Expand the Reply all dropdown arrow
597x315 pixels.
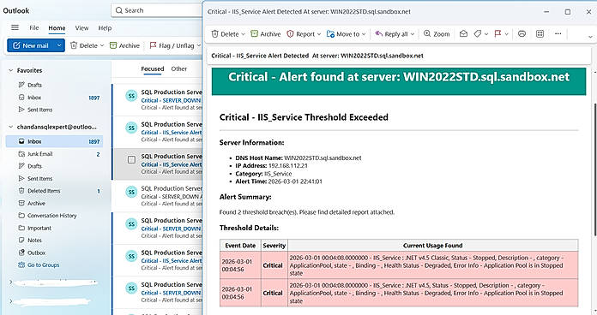coord(413,34)
